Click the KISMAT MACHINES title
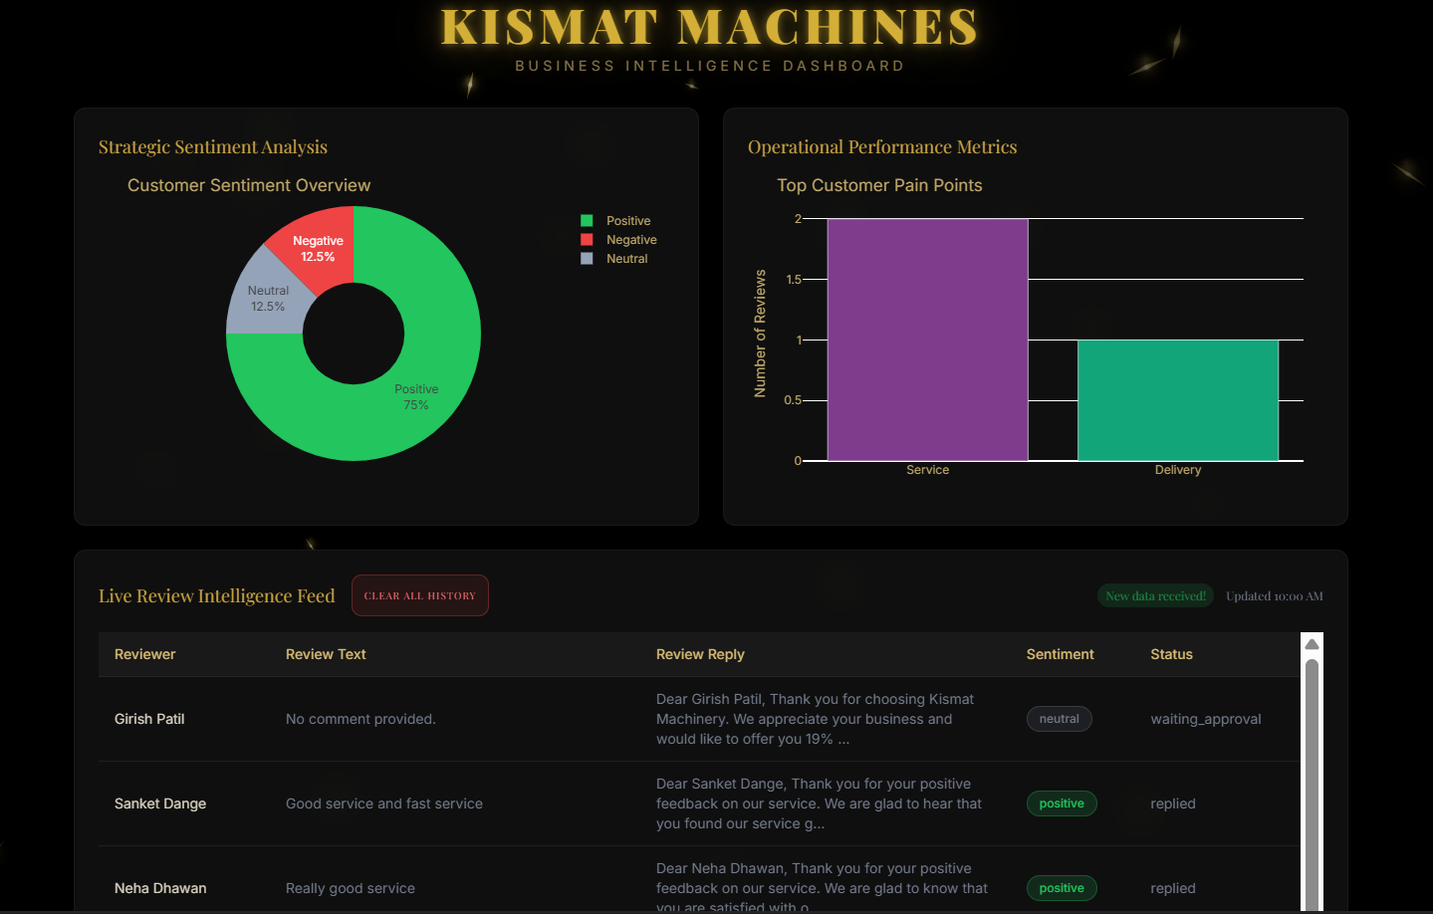The height and width of the screenshot is (914, 1433). coord(710,27)
